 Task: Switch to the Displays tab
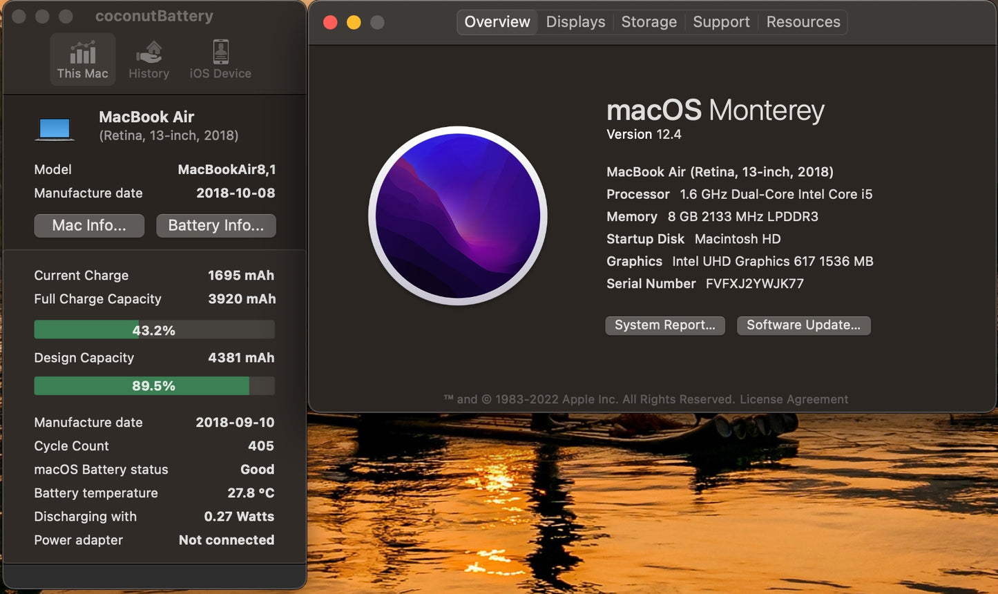click(575, 21)
